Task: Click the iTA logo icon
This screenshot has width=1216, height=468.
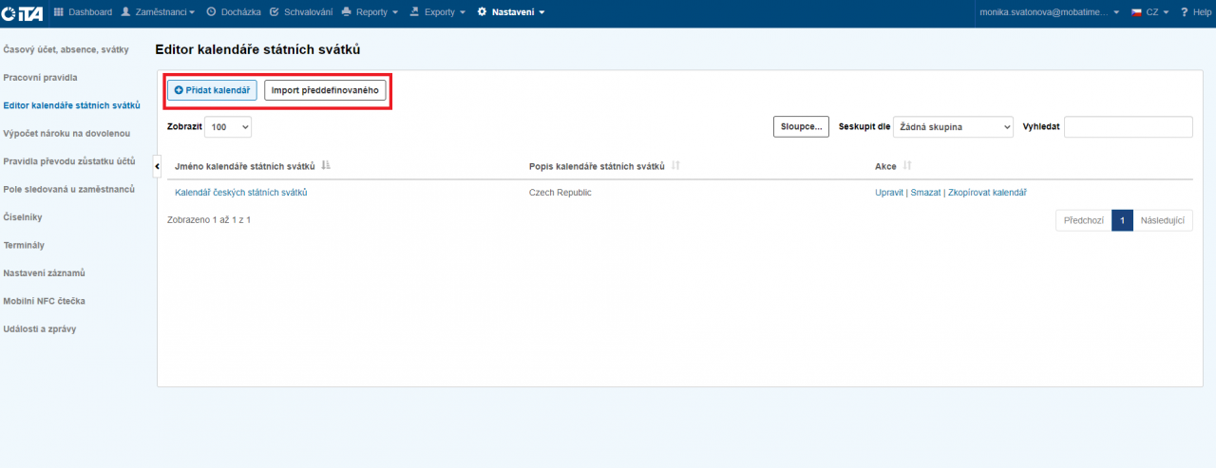Action: pos(23,12)
